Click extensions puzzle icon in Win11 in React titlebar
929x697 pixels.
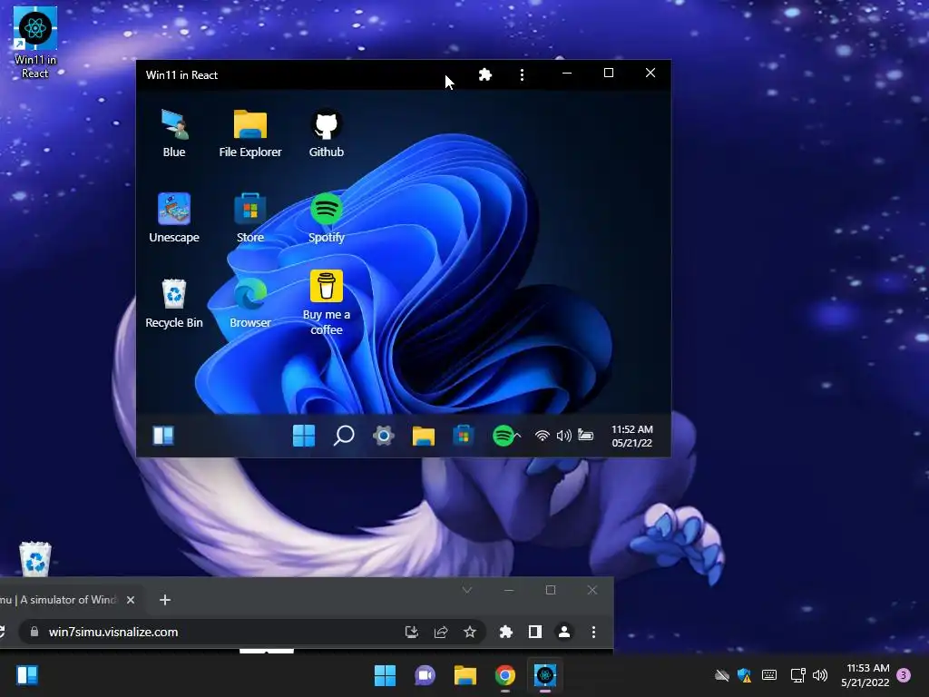click(485, 74)
